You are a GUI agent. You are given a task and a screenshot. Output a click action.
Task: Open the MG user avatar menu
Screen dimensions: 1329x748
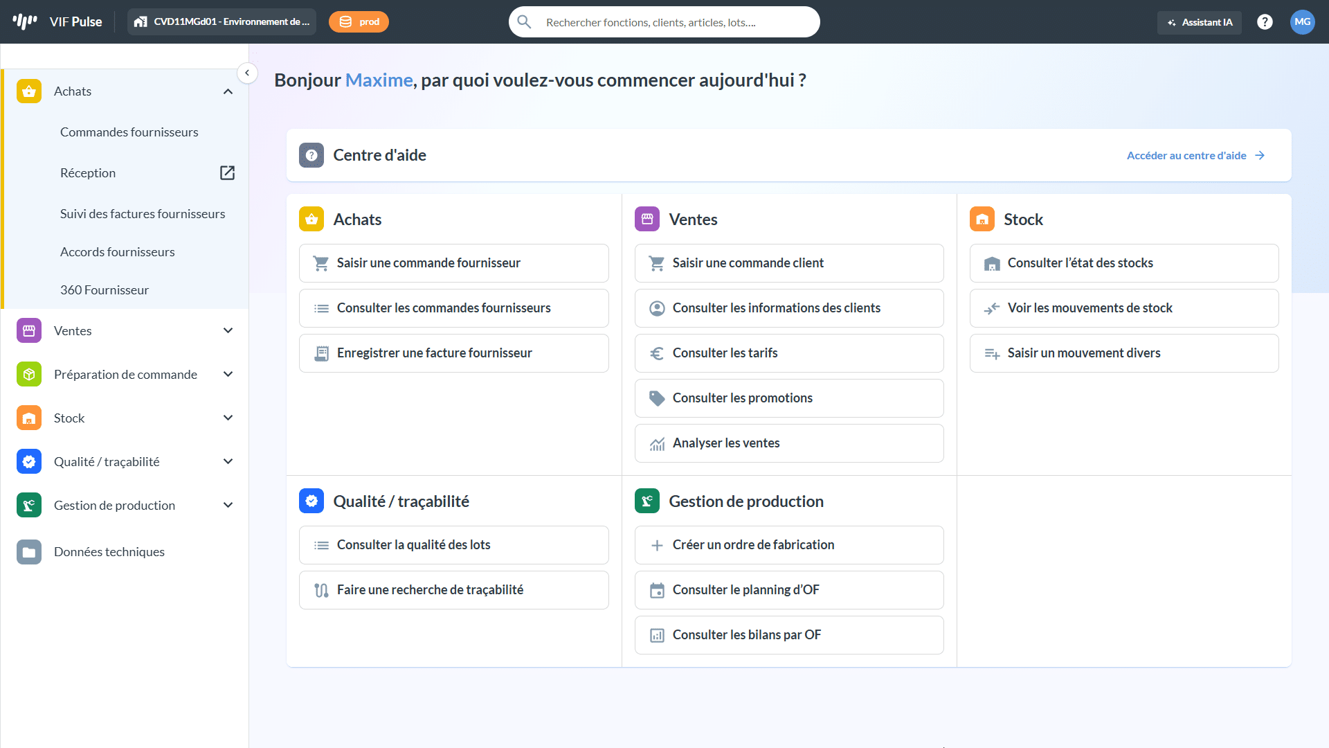click(1303, 22)
